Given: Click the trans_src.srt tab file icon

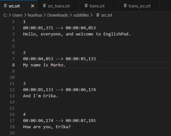Looking at the screenshot, I should click(125, 6).
